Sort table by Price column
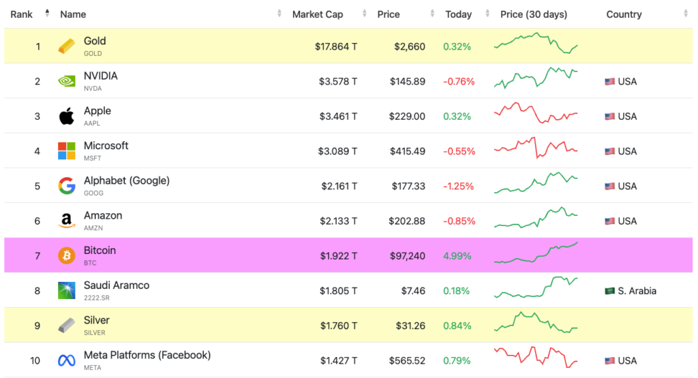 point(389,14)
